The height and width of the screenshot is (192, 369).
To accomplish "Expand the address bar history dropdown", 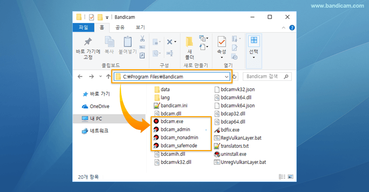I will click(x=226, y=77).
